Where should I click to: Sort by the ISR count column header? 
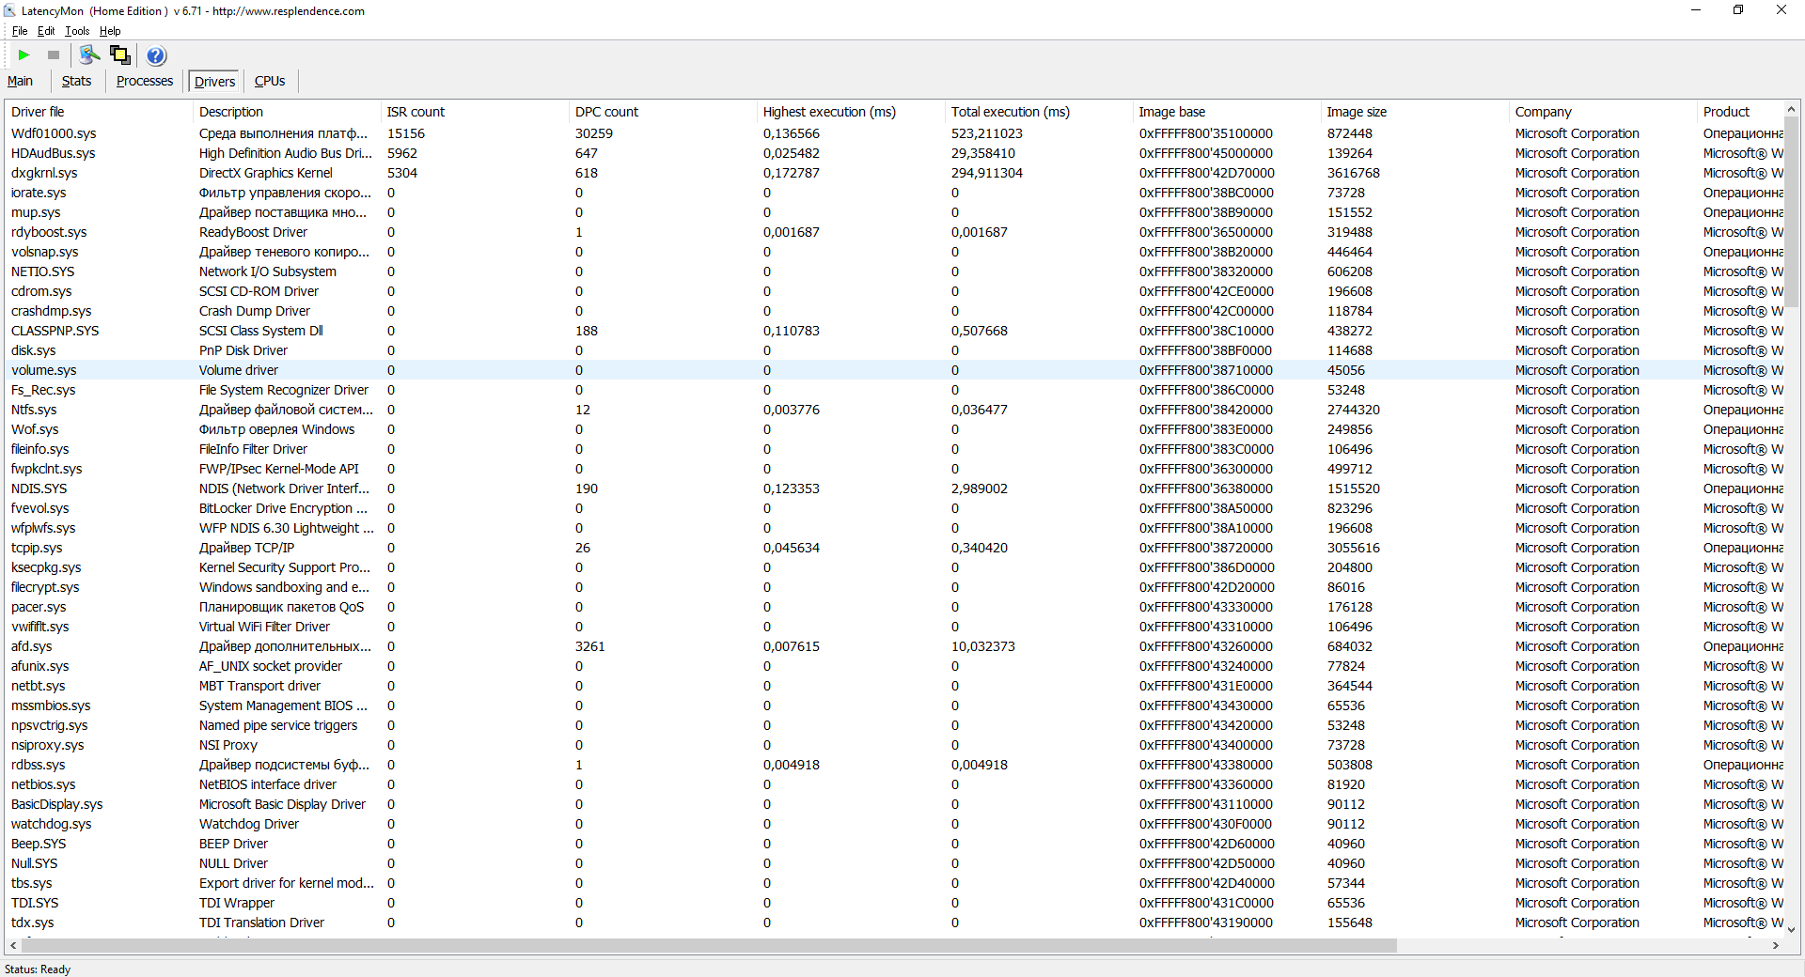(416, 112)
